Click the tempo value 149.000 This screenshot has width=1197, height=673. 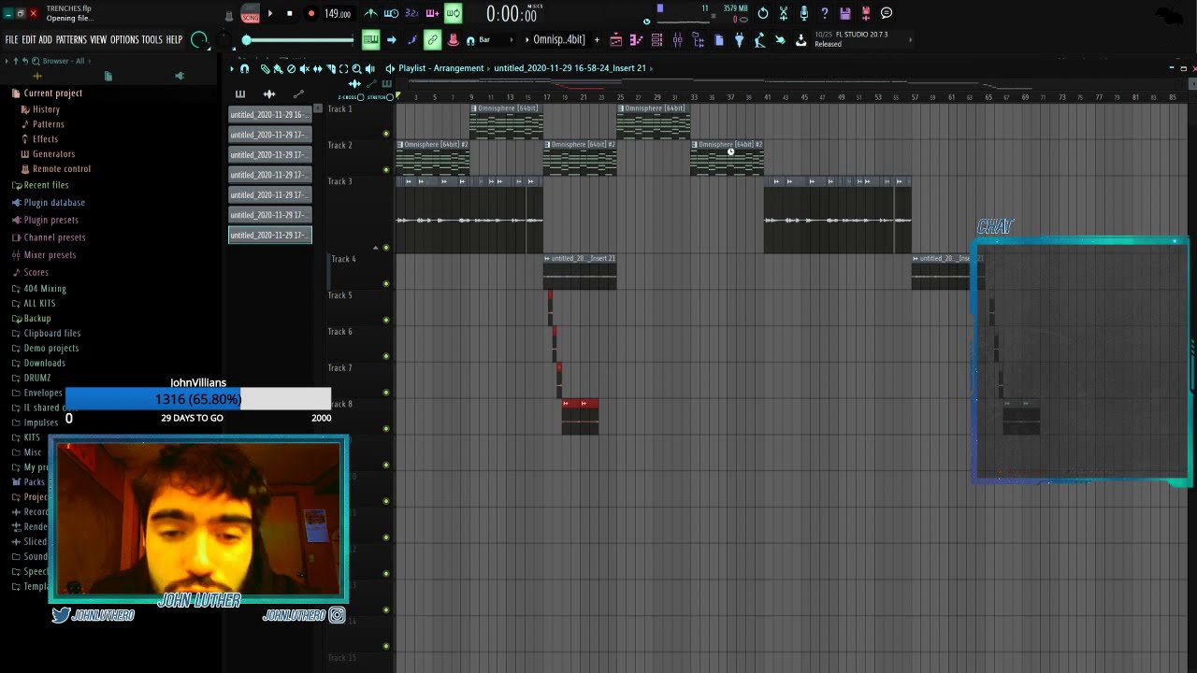click(338, 14)
